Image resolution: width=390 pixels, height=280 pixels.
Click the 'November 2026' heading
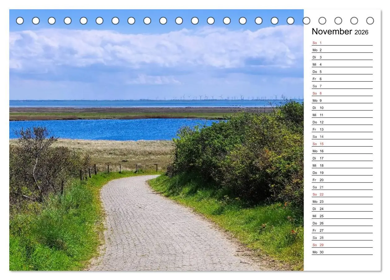pyautogui.click(x=340, y=32)
